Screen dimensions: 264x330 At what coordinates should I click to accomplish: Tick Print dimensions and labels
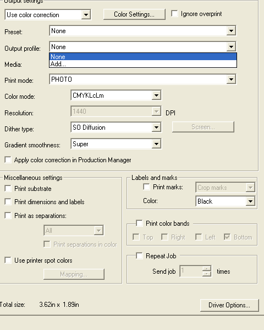coord(8,201)
